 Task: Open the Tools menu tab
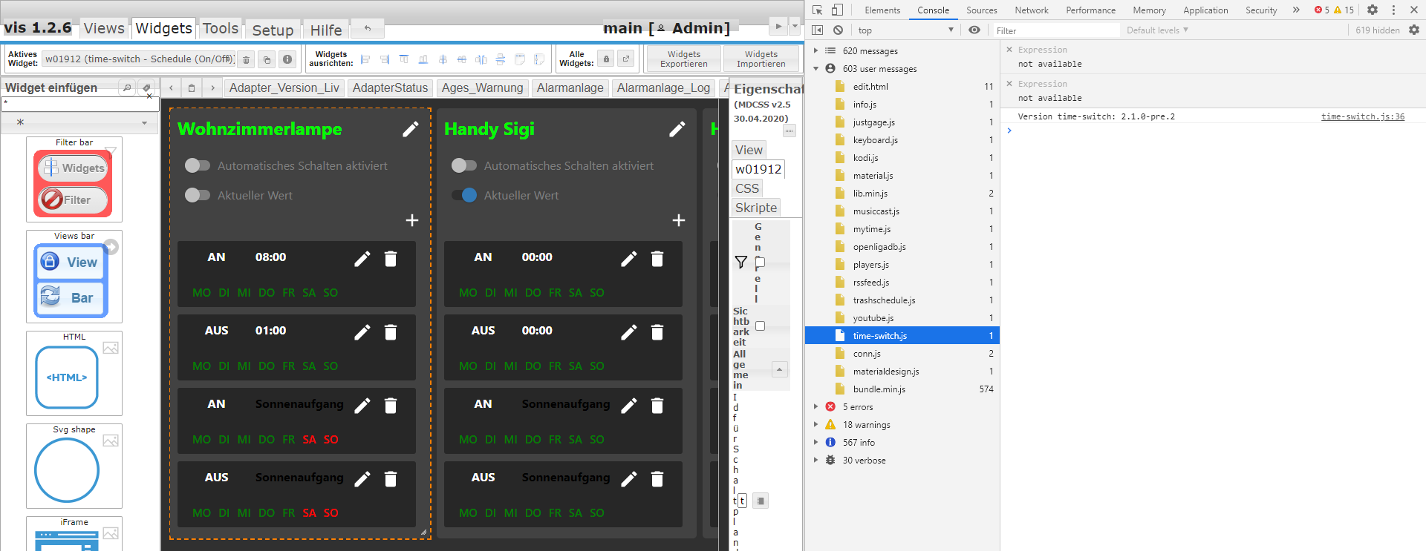coord(221,28)
